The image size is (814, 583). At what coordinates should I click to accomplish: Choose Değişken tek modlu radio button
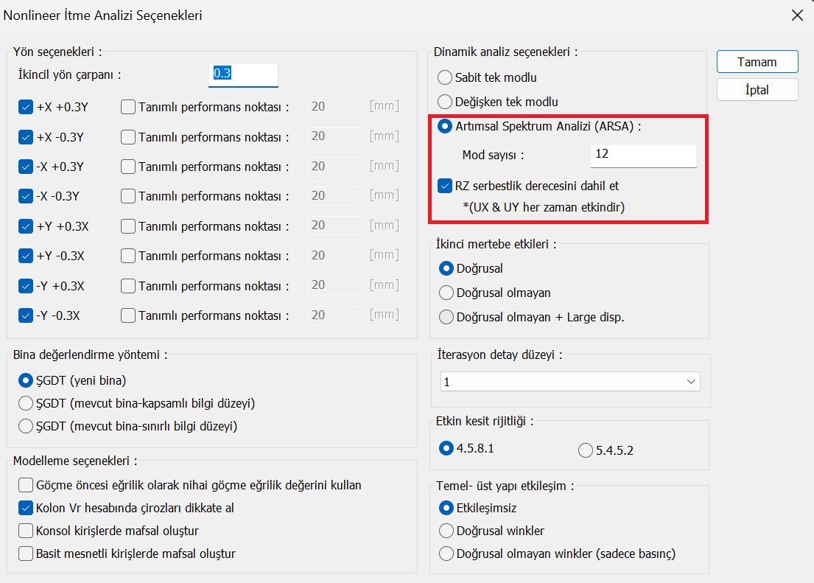[445, 102]
